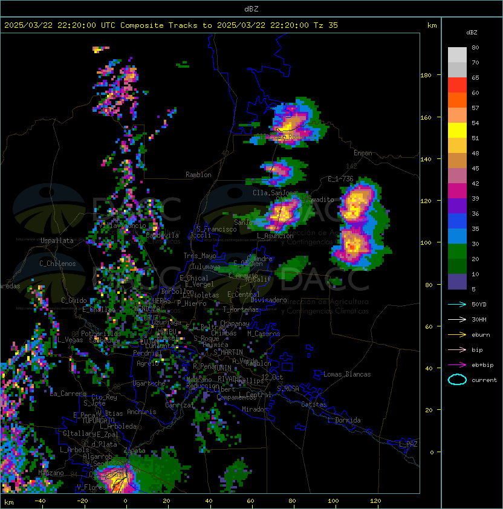
Task: Select the purple 36-39 dBZ color band
Action: click(457, 206)
